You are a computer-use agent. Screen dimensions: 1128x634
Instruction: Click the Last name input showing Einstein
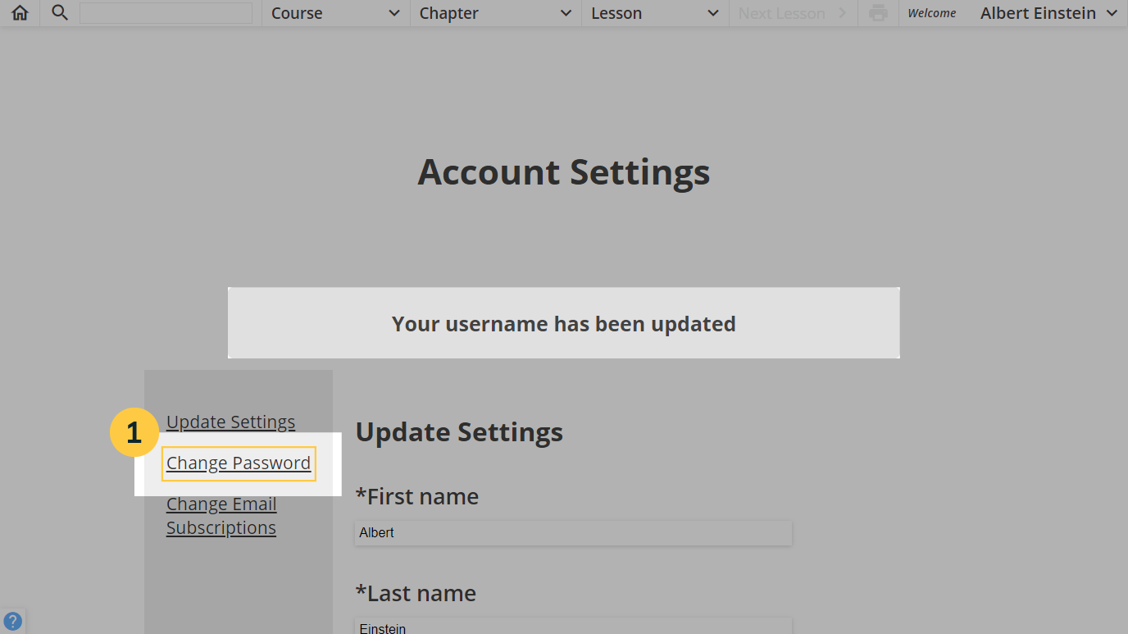[x=572, y=627]
